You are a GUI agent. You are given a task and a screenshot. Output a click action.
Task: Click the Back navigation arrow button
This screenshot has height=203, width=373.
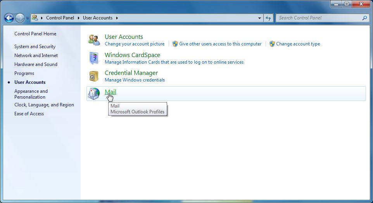tap(9, 18)
